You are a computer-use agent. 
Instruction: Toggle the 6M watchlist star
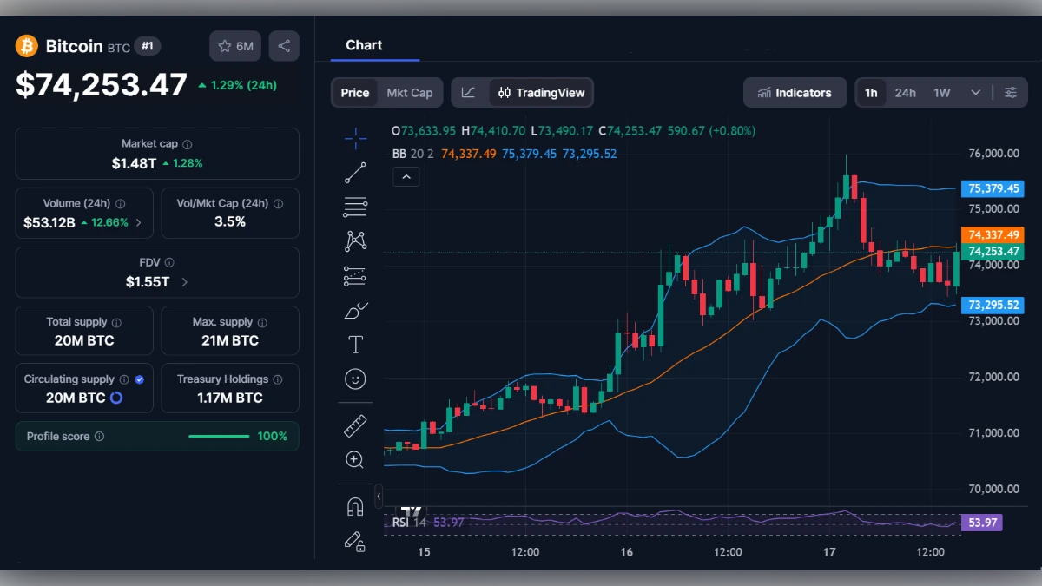click(234, 46)
